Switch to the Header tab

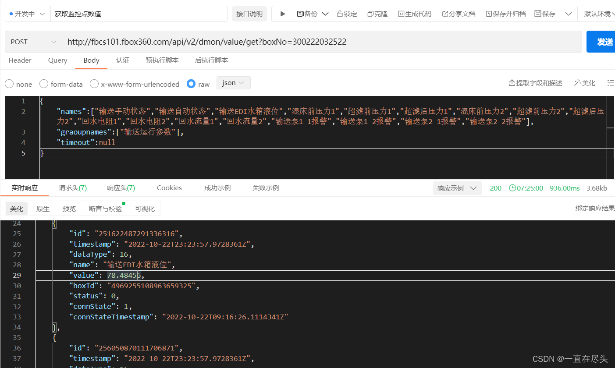(x=20, y=60)
